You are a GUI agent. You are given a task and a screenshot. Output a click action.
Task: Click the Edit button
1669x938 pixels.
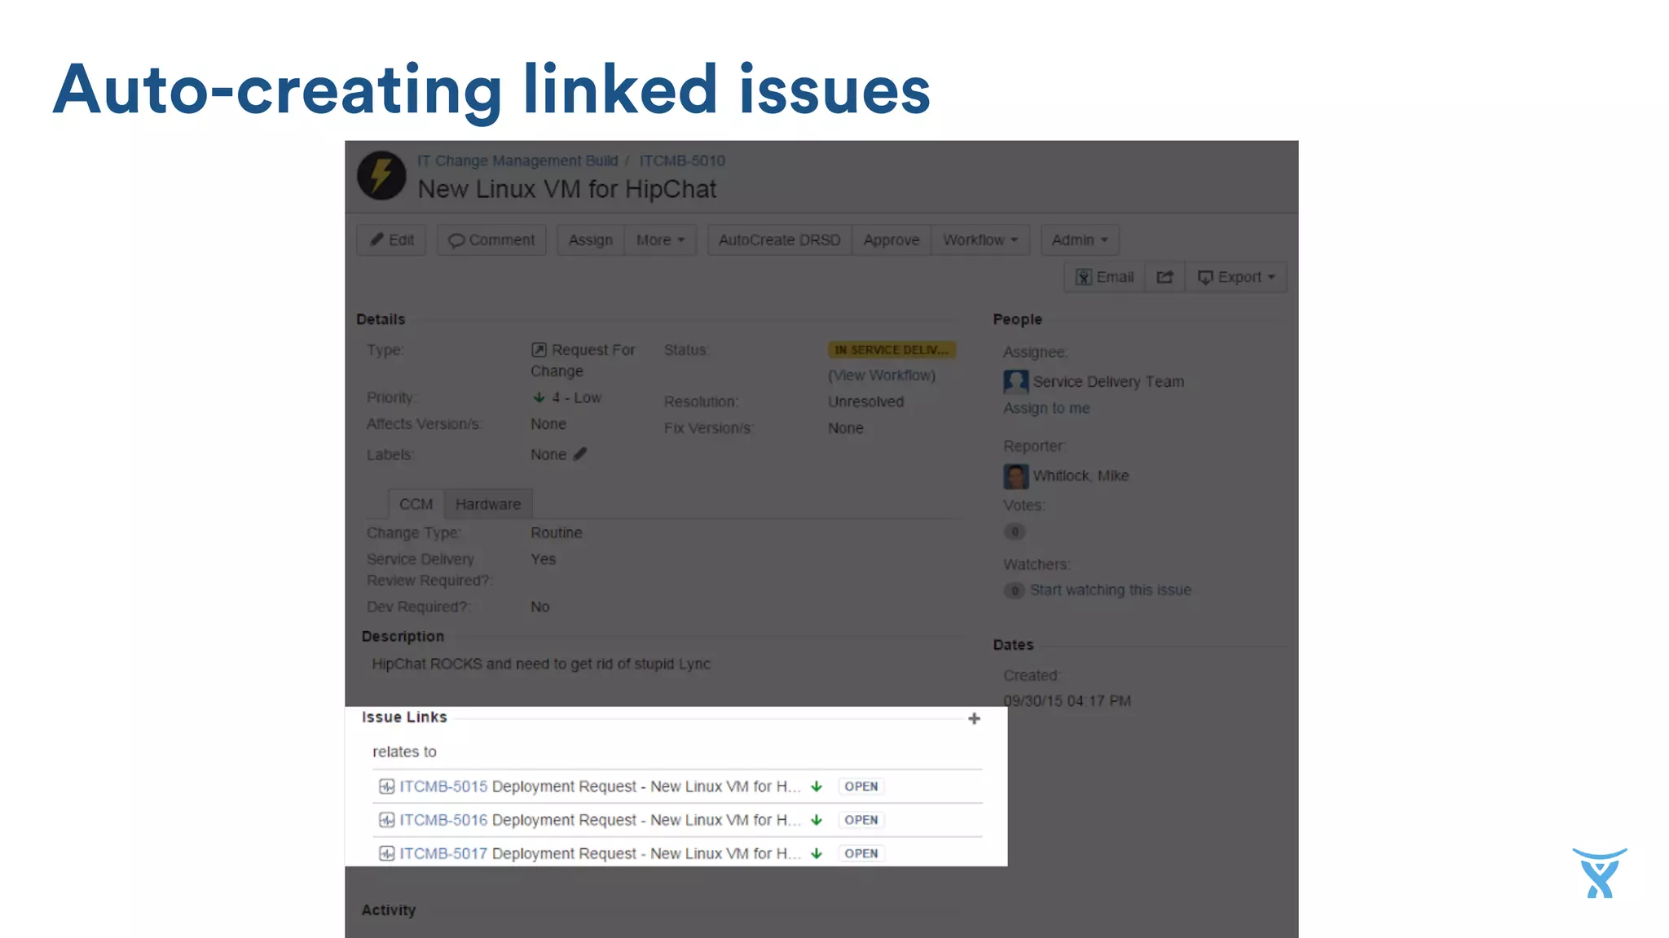(x=391, y=240)
